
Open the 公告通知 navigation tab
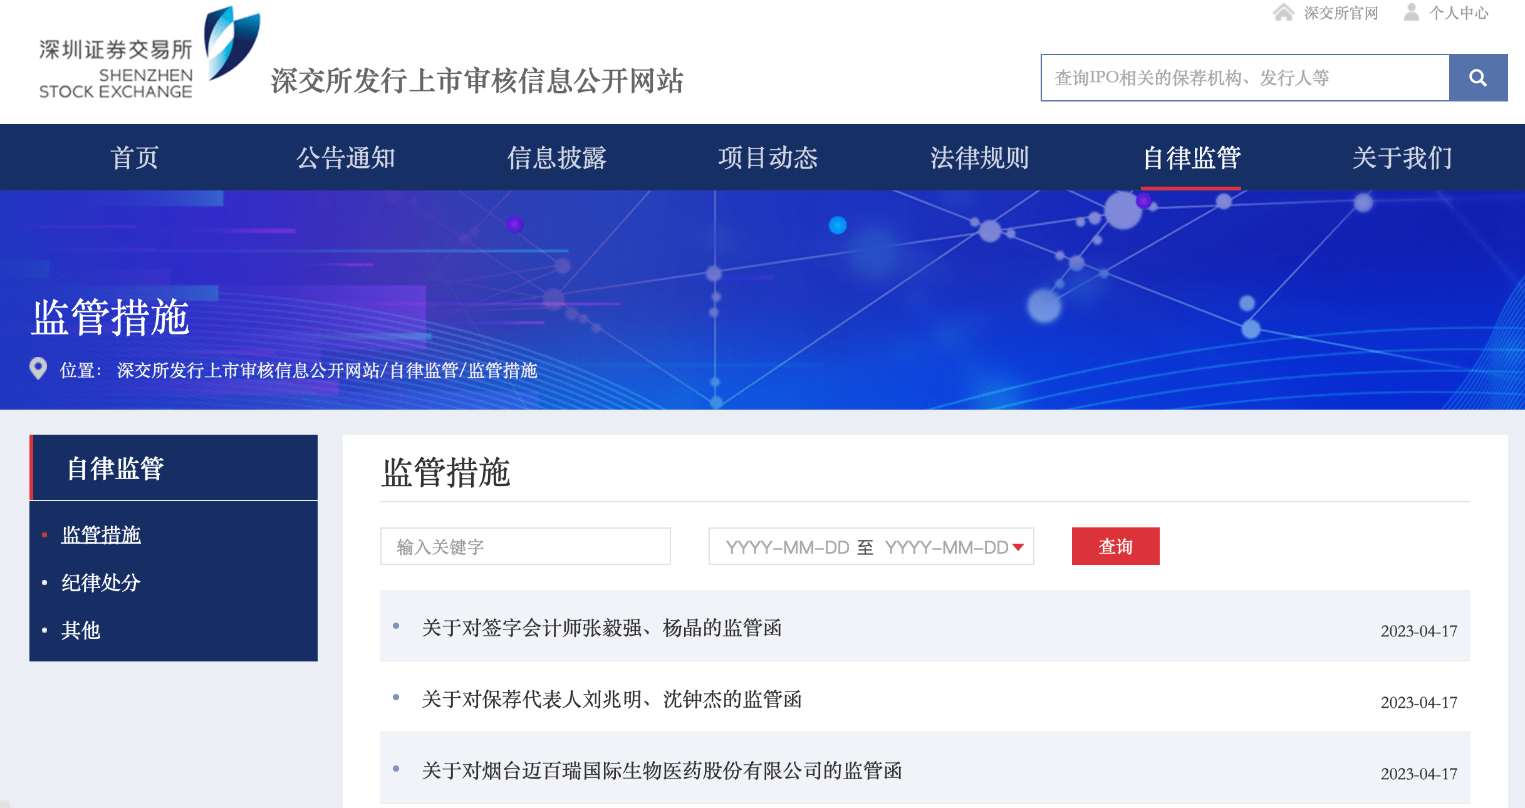(x=346, y=158)
